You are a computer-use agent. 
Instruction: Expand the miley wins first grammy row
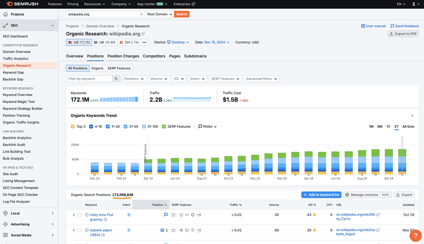click(73, 215)
